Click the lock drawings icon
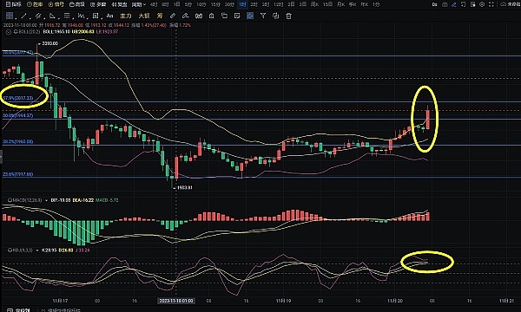Viewport: 521px width, 312px height. [212, 16]
